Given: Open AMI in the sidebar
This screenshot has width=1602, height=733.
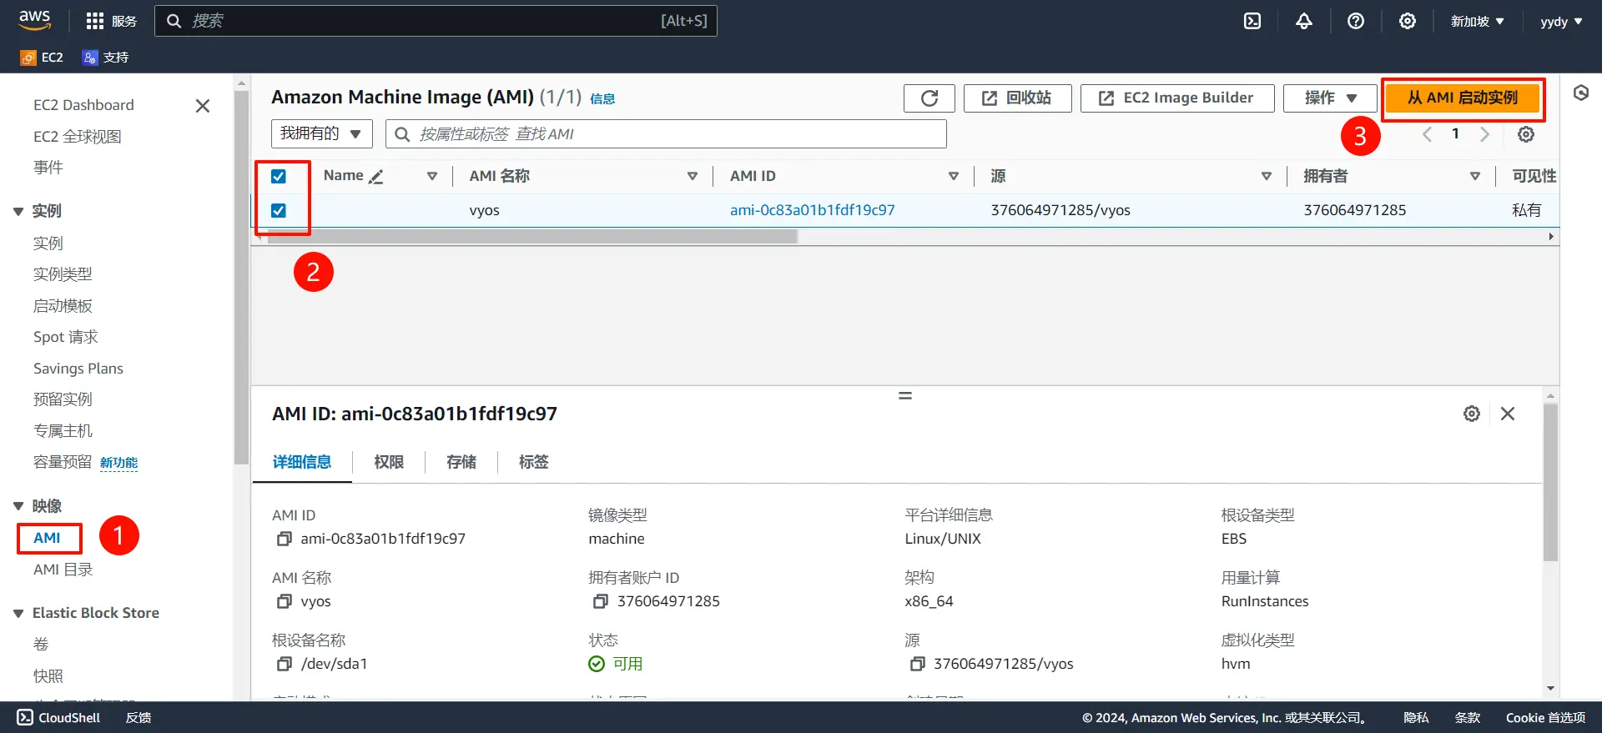Looking at the screenshot, I should pyautogui.click(x=47, y=538).
